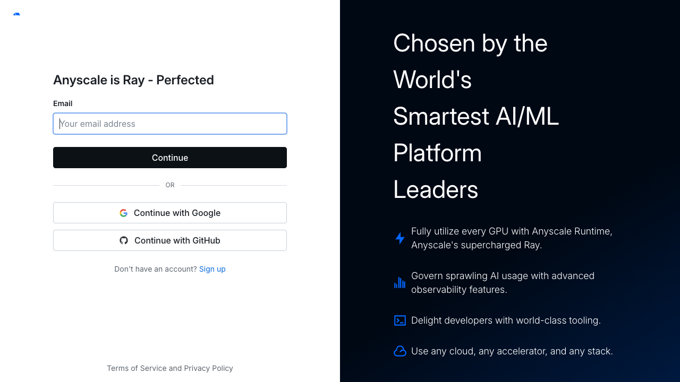Click the 'Fully utilize every GPU' text
Viewport: 680px width, 382px height.
(x=512, y=238)
